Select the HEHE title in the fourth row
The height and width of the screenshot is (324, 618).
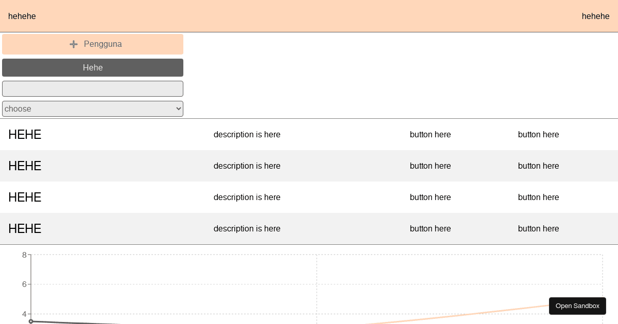point(25,229)
